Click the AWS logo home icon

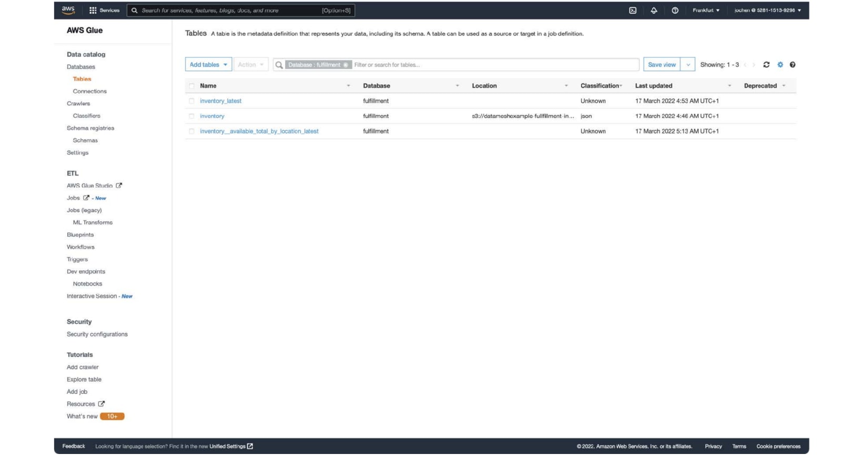pos(68,10)
